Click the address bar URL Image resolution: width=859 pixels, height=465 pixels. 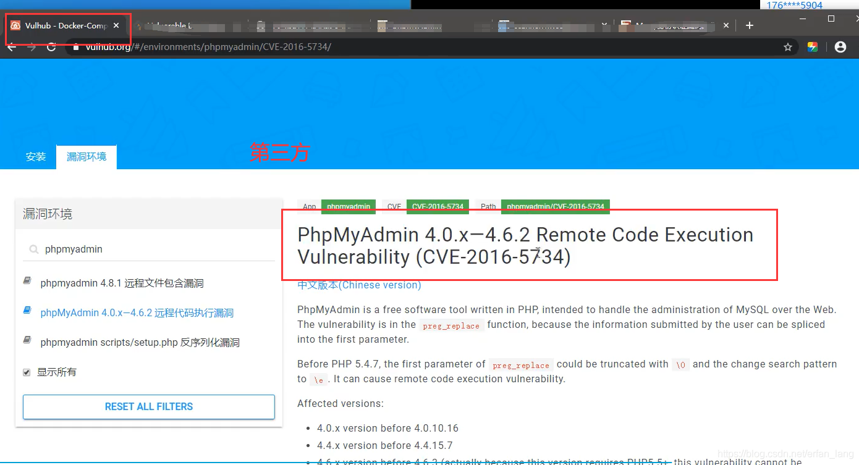pos(208,47)
